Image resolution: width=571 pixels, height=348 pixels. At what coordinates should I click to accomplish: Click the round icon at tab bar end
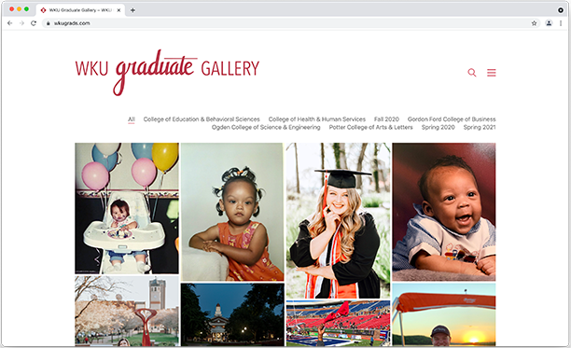click(x=561, y=10)
